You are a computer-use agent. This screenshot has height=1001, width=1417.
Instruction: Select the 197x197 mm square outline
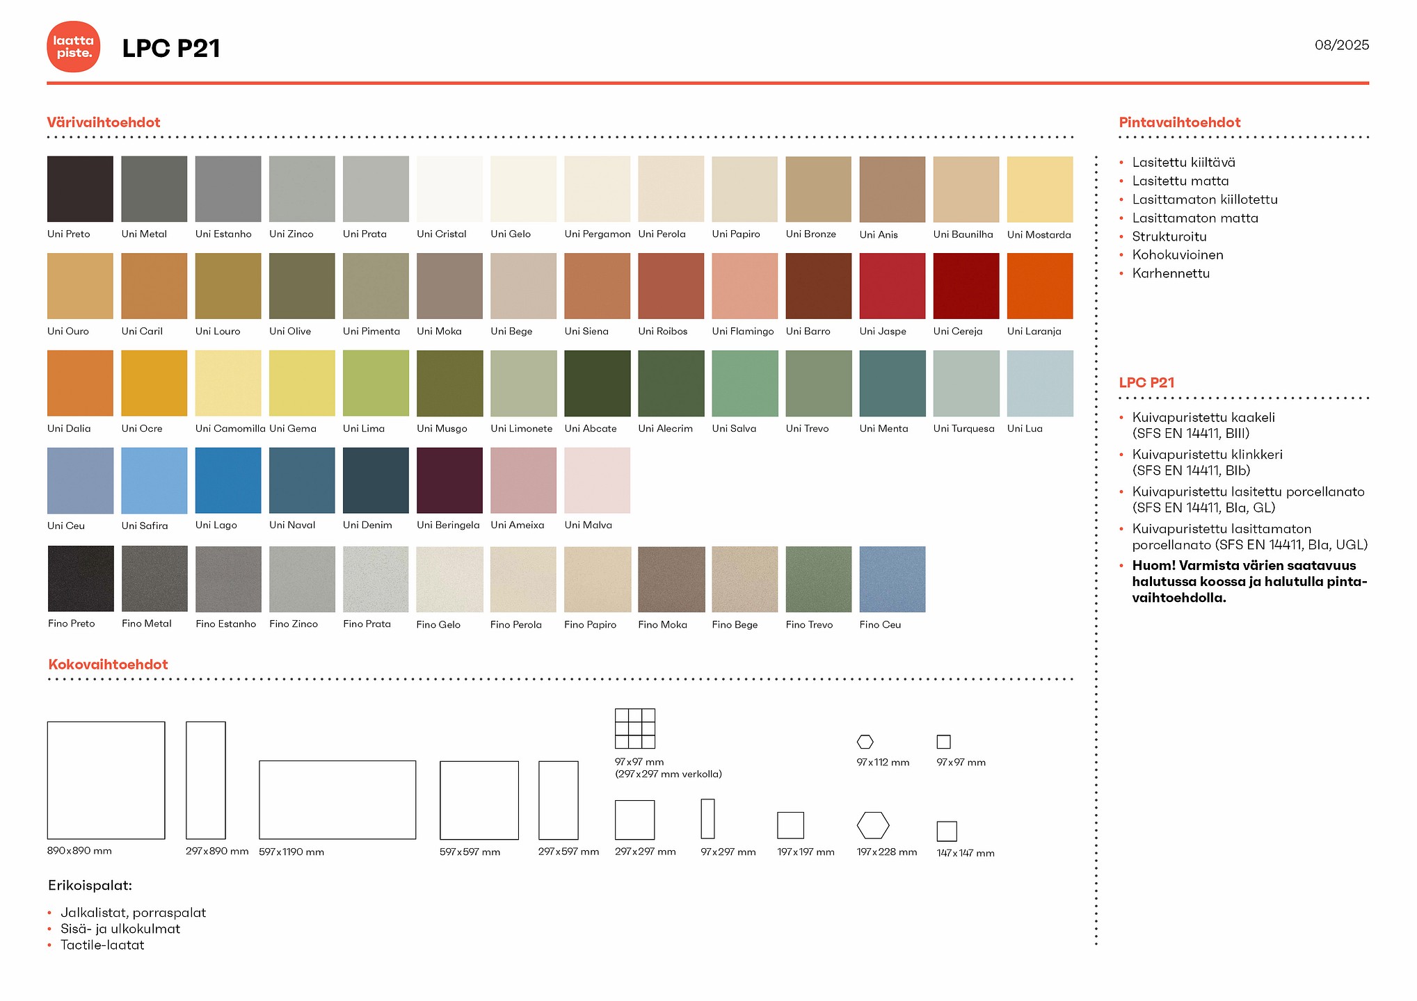pyautogui.click(x=790, y=825)
